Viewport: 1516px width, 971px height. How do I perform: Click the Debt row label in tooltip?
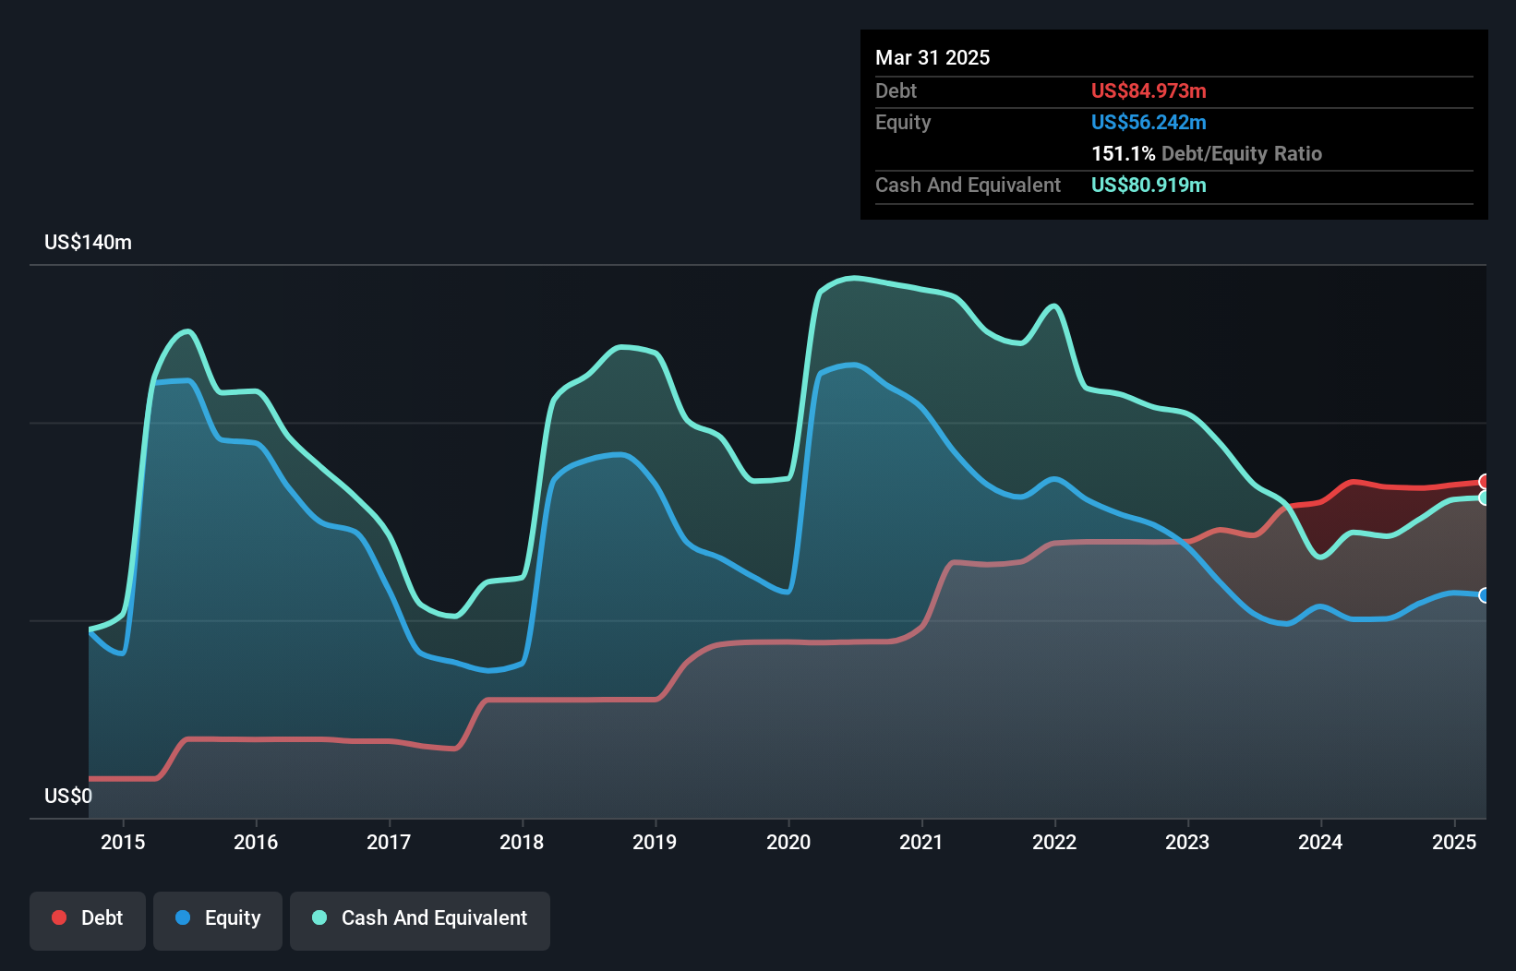coord(896,90)
